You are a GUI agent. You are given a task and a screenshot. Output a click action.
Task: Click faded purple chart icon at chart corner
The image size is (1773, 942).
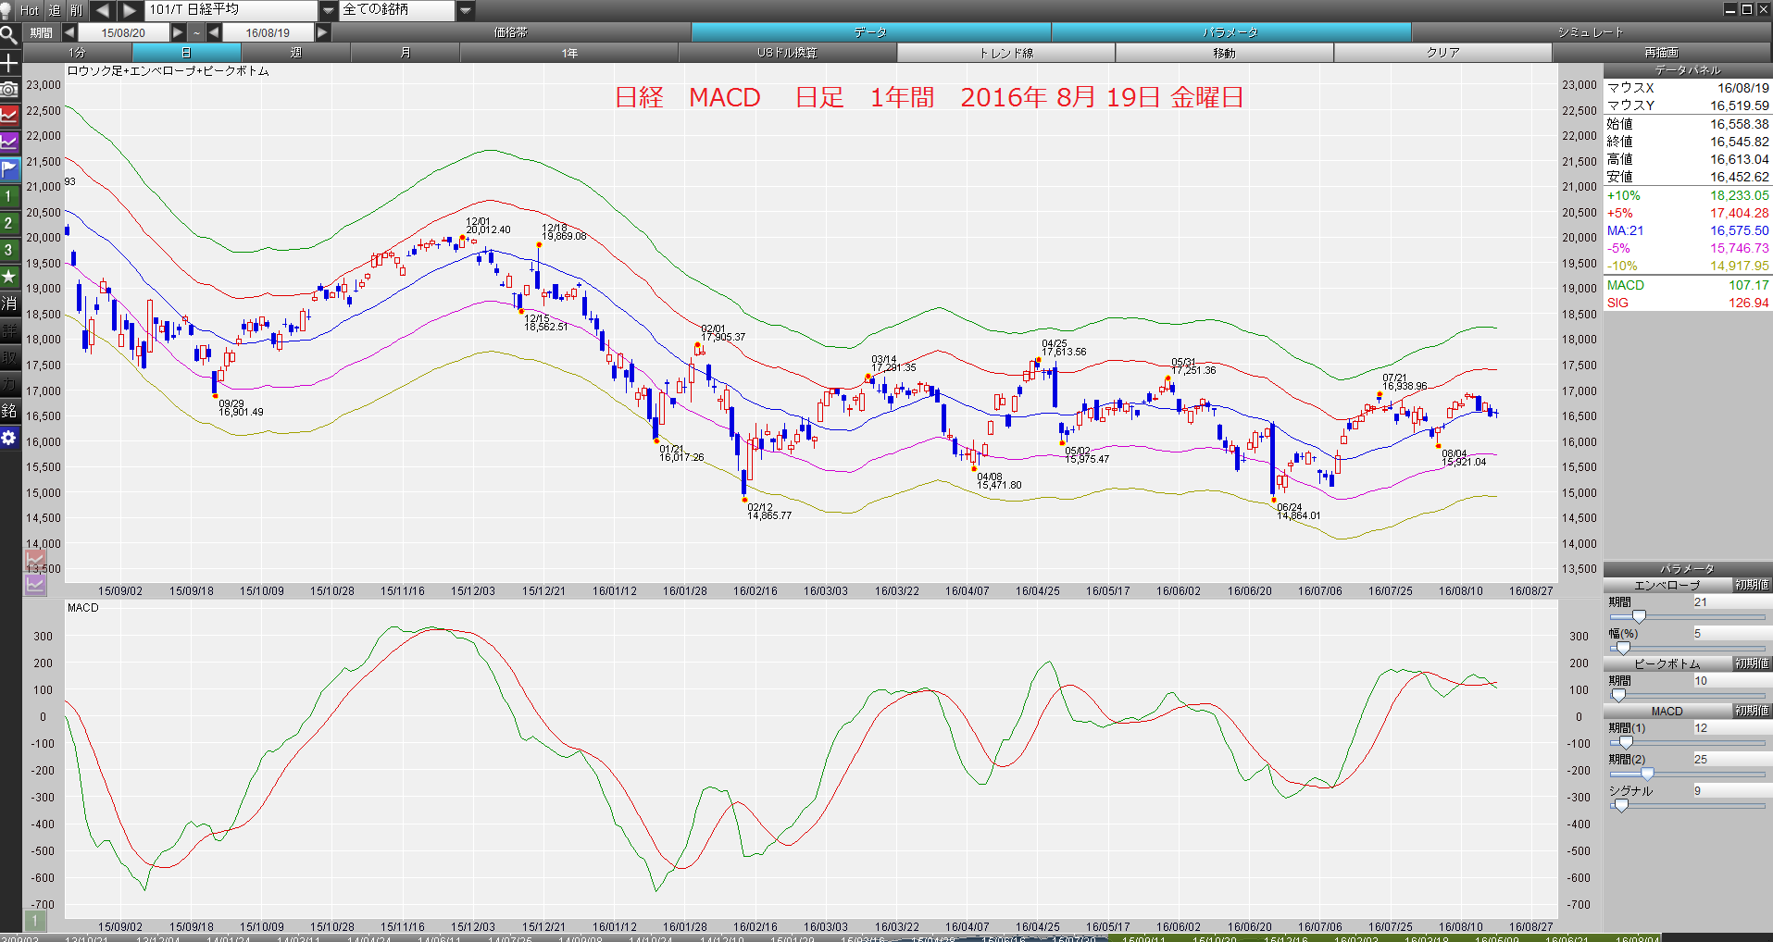(x=35, y=584)
